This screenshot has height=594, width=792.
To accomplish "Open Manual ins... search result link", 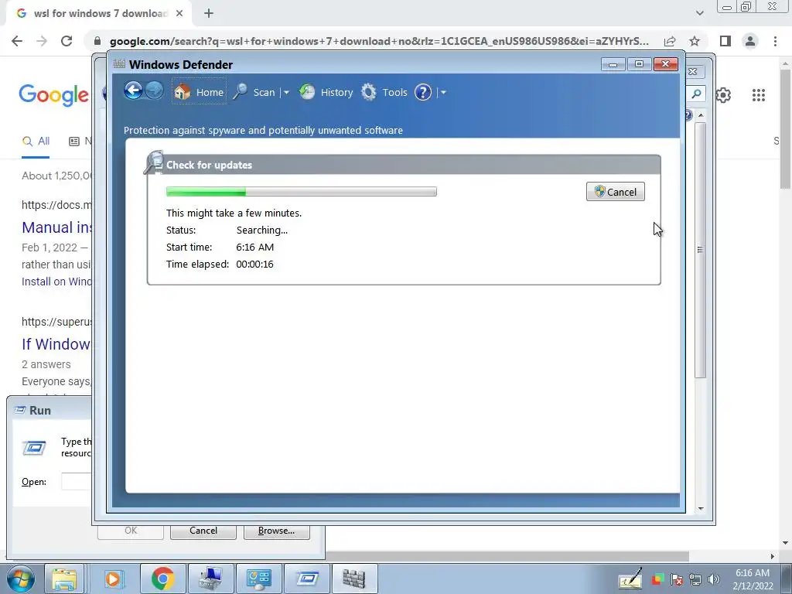I will (x=56, y=227).
